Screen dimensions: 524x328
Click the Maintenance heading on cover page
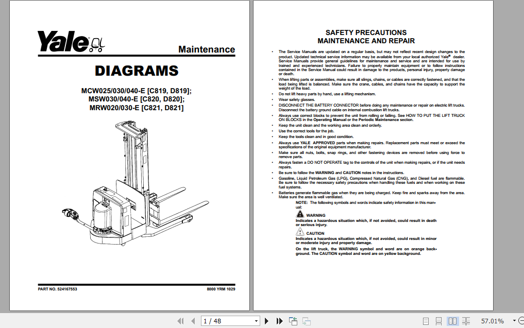[x=207, y=49]
